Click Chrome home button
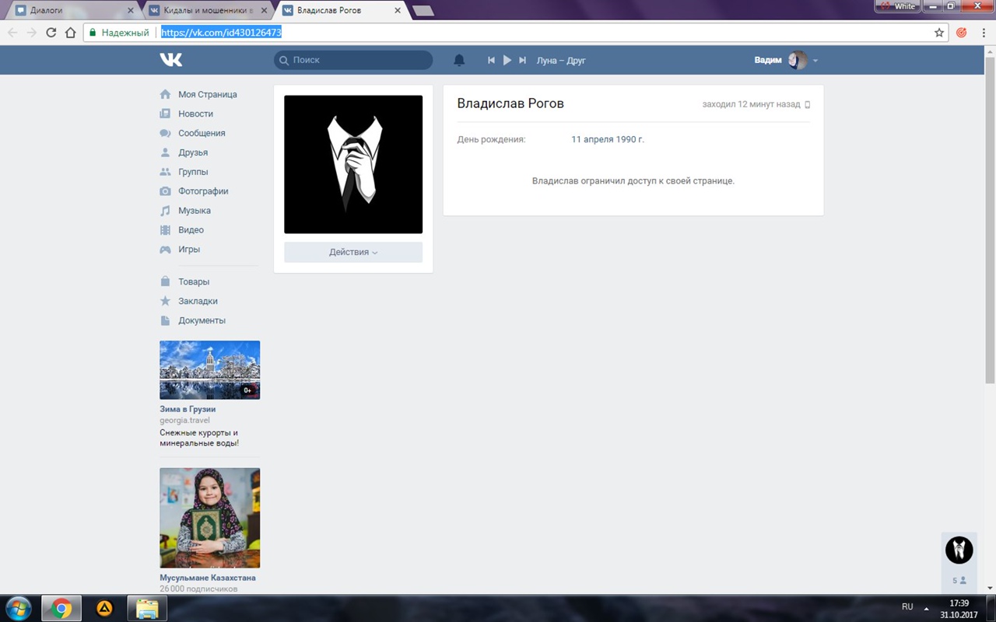Image resolution: width=996 pixels, height=622 pixels. (71, 33)
